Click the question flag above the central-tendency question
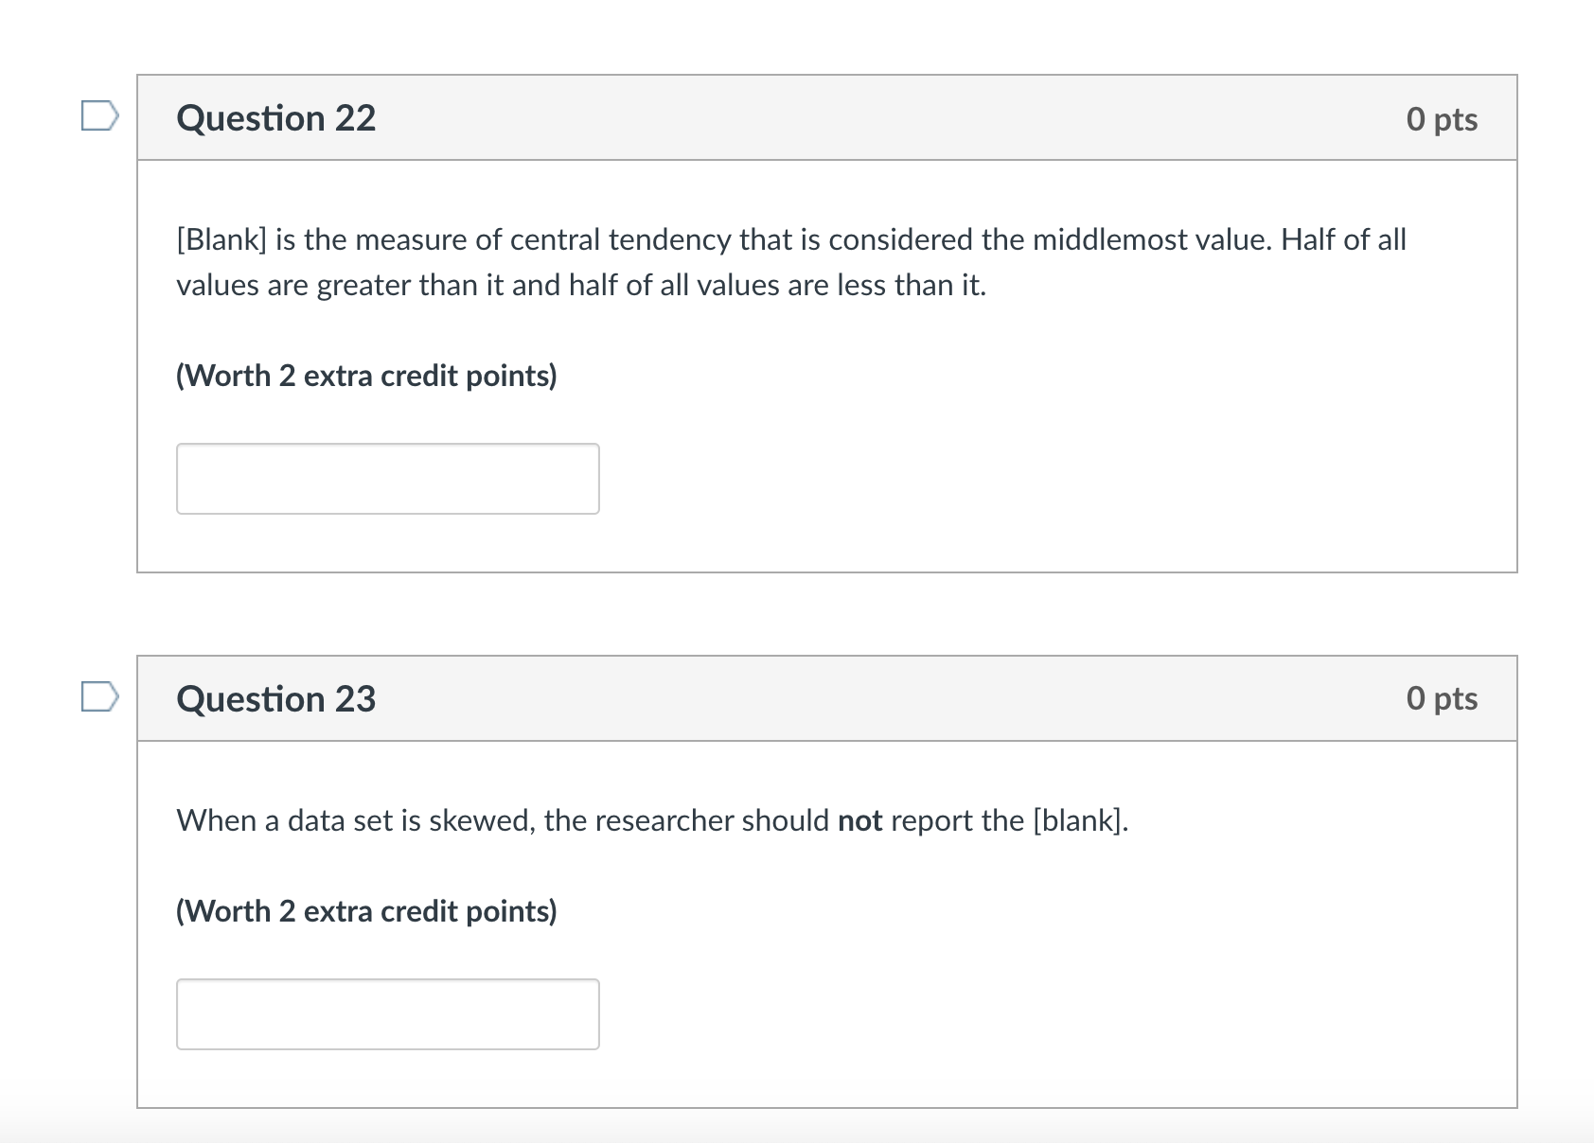The width and height of the screenshot is (1594, 1143). point(101,115)
